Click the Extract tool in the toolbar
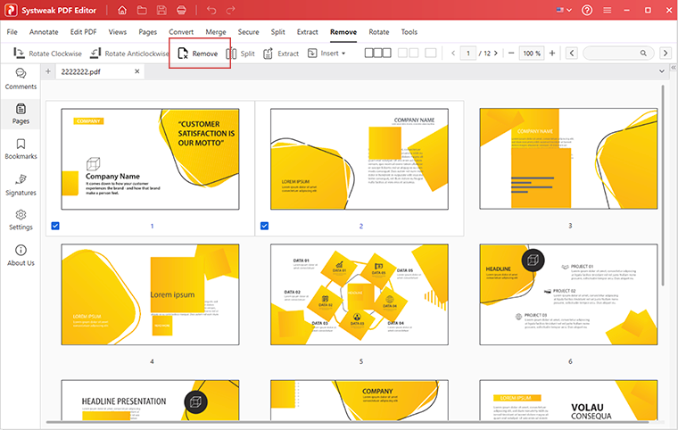This screenshot has height=430, width=678. 281,54
